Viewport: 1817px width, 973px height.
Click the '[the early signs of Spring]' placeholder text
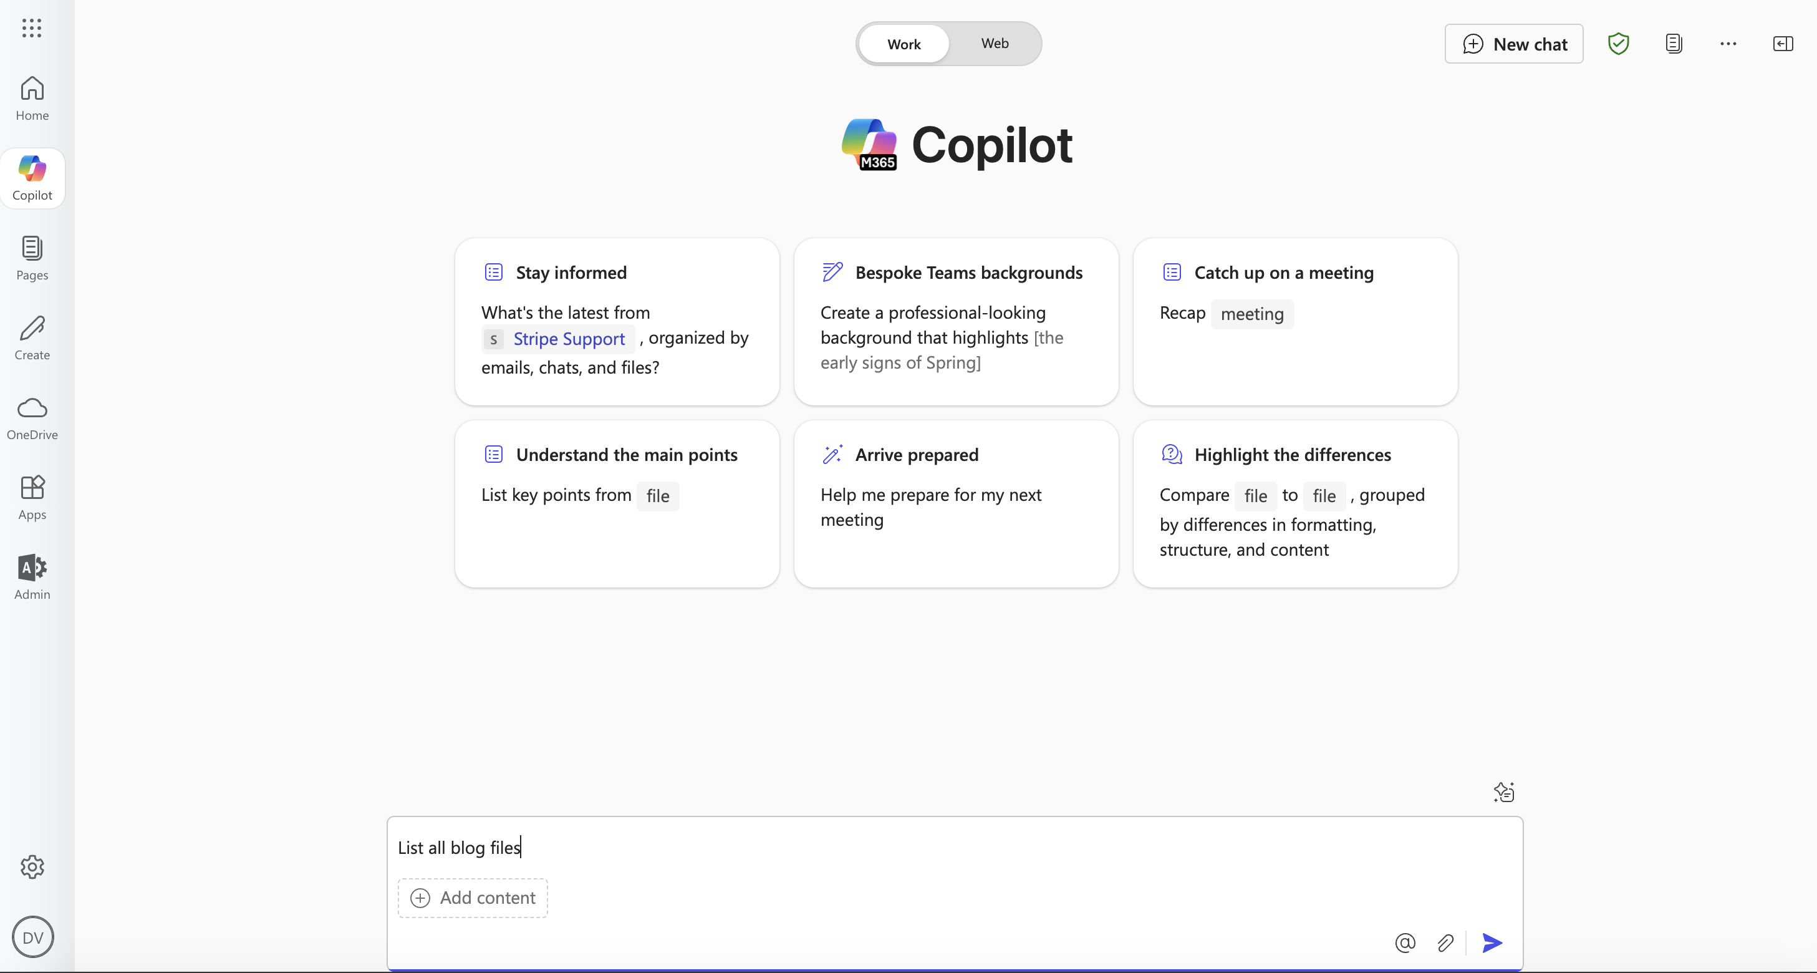(x=942, y=351)
